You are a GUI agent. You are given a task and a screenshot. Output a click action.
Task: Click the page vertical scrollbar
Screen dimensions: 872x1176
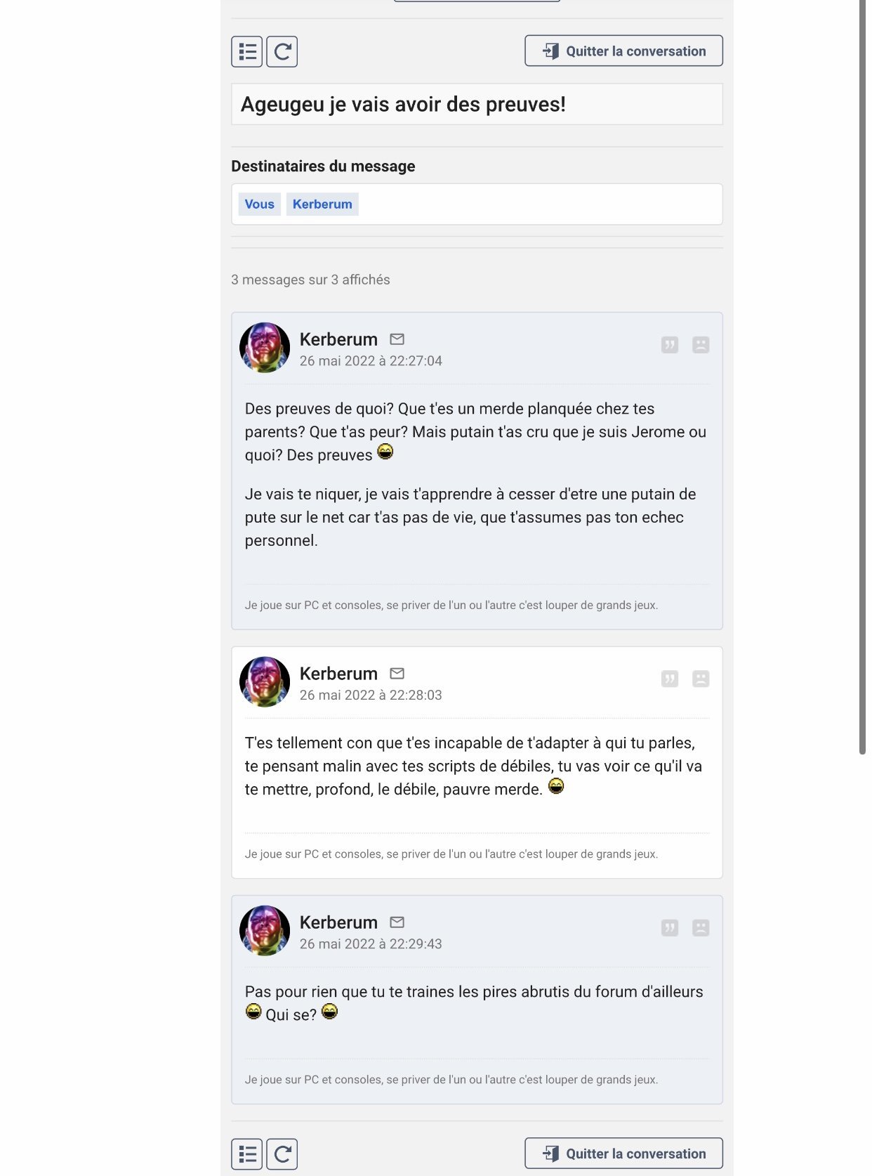pos(863,377)
